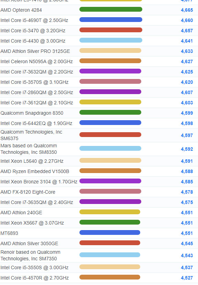
Task: Click the 4,607 benchmark score
Action: pos(187,92)
